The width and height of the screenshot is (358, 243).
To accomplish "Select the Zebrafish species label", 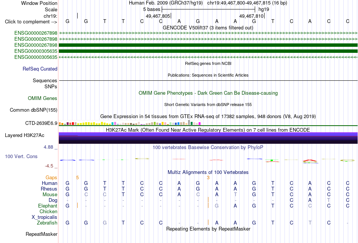I will pyautogui.click(x=47, y=223).
